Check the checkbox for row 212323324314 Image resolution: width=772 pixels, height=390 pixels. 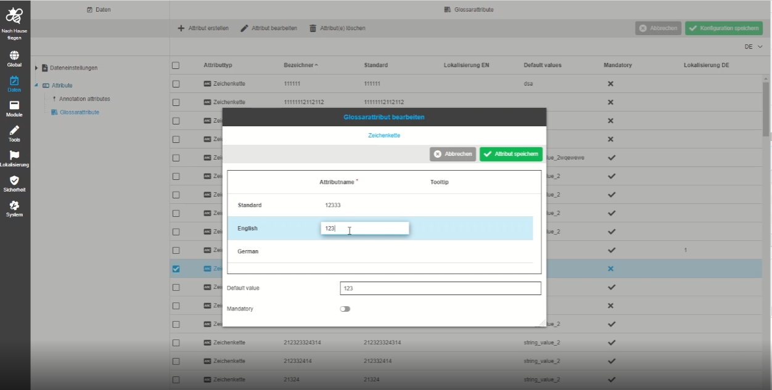(176, 343)
